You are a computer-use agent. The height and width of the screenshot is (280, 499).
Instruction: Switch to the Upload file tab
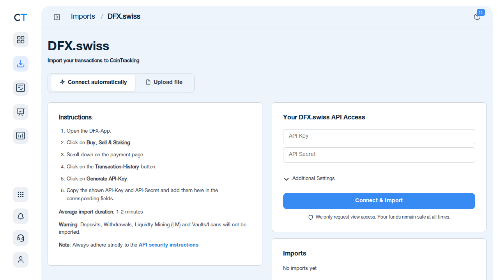164,83
